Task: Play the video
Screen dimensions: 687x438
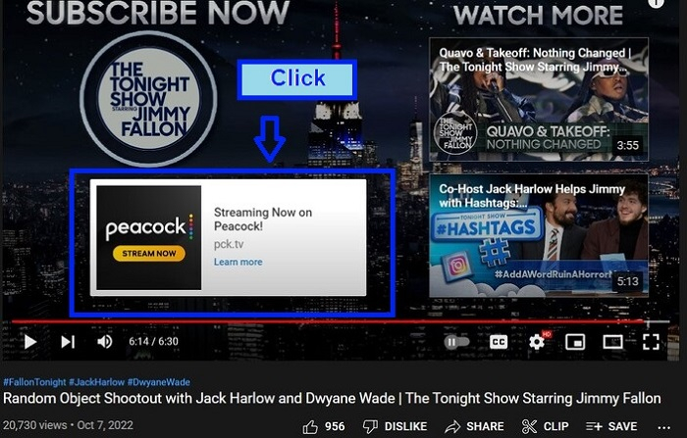Action: tap(30, 342)
